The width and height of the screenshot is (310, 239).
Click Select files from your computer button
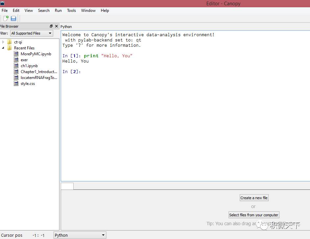(x=254, y=215)
